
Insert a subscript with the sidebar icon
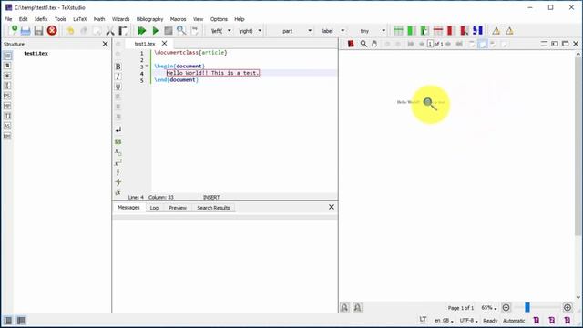[118, 152]
